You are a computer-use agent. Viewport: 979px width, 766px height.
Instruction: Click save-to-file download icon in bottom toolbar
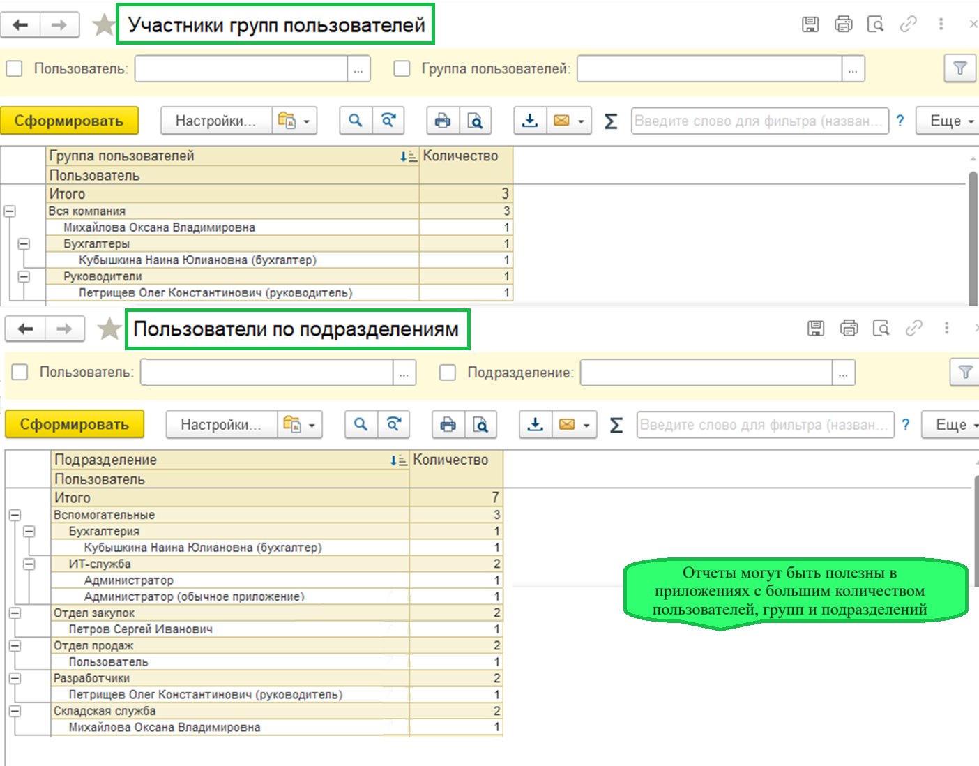pyautogui.click(x=535, y=424)
